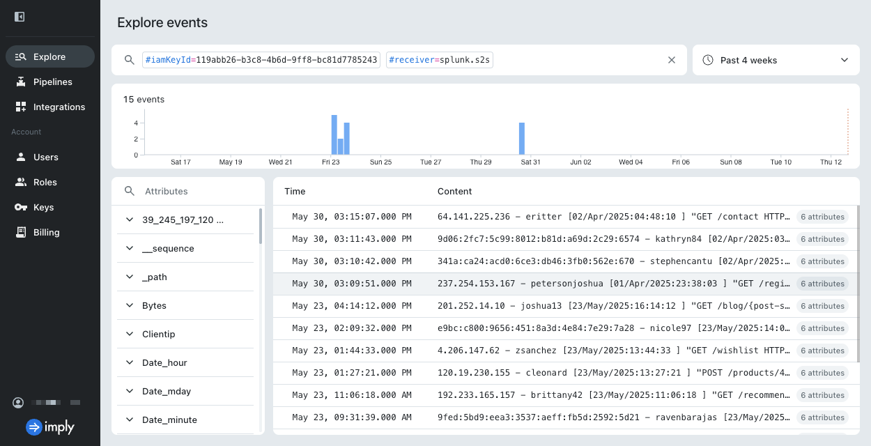871x446 pixels.
Task: Select event at May 23, 11:06:18.000 AM
Action: click(564, 395)
